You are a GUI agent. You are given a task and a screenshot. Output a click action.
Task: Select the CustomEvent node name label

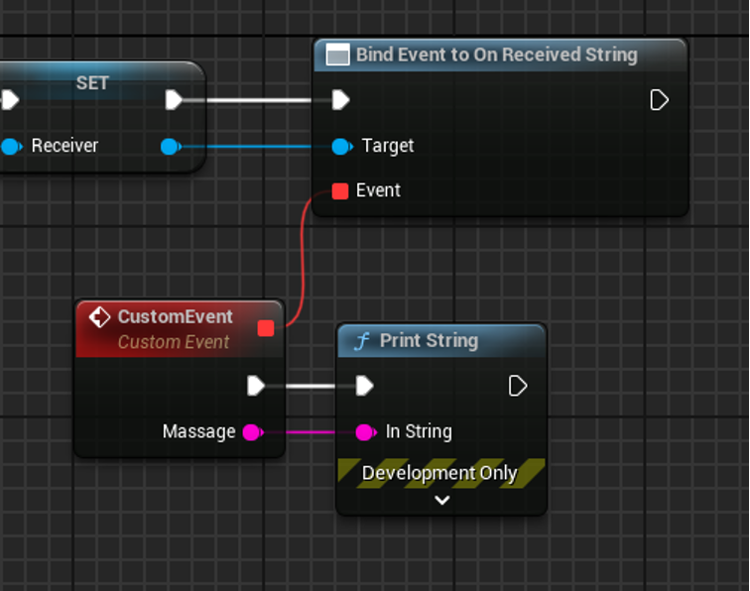click(175, 317)
